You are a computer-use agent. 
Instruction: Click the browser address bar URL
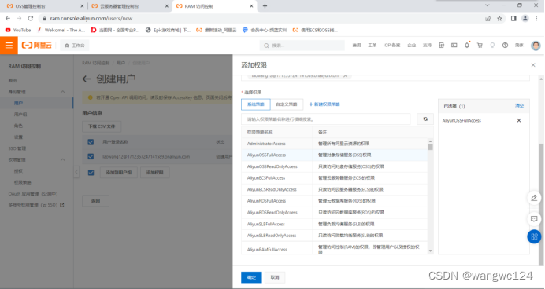pyautogui.click(x=91, y=18)
